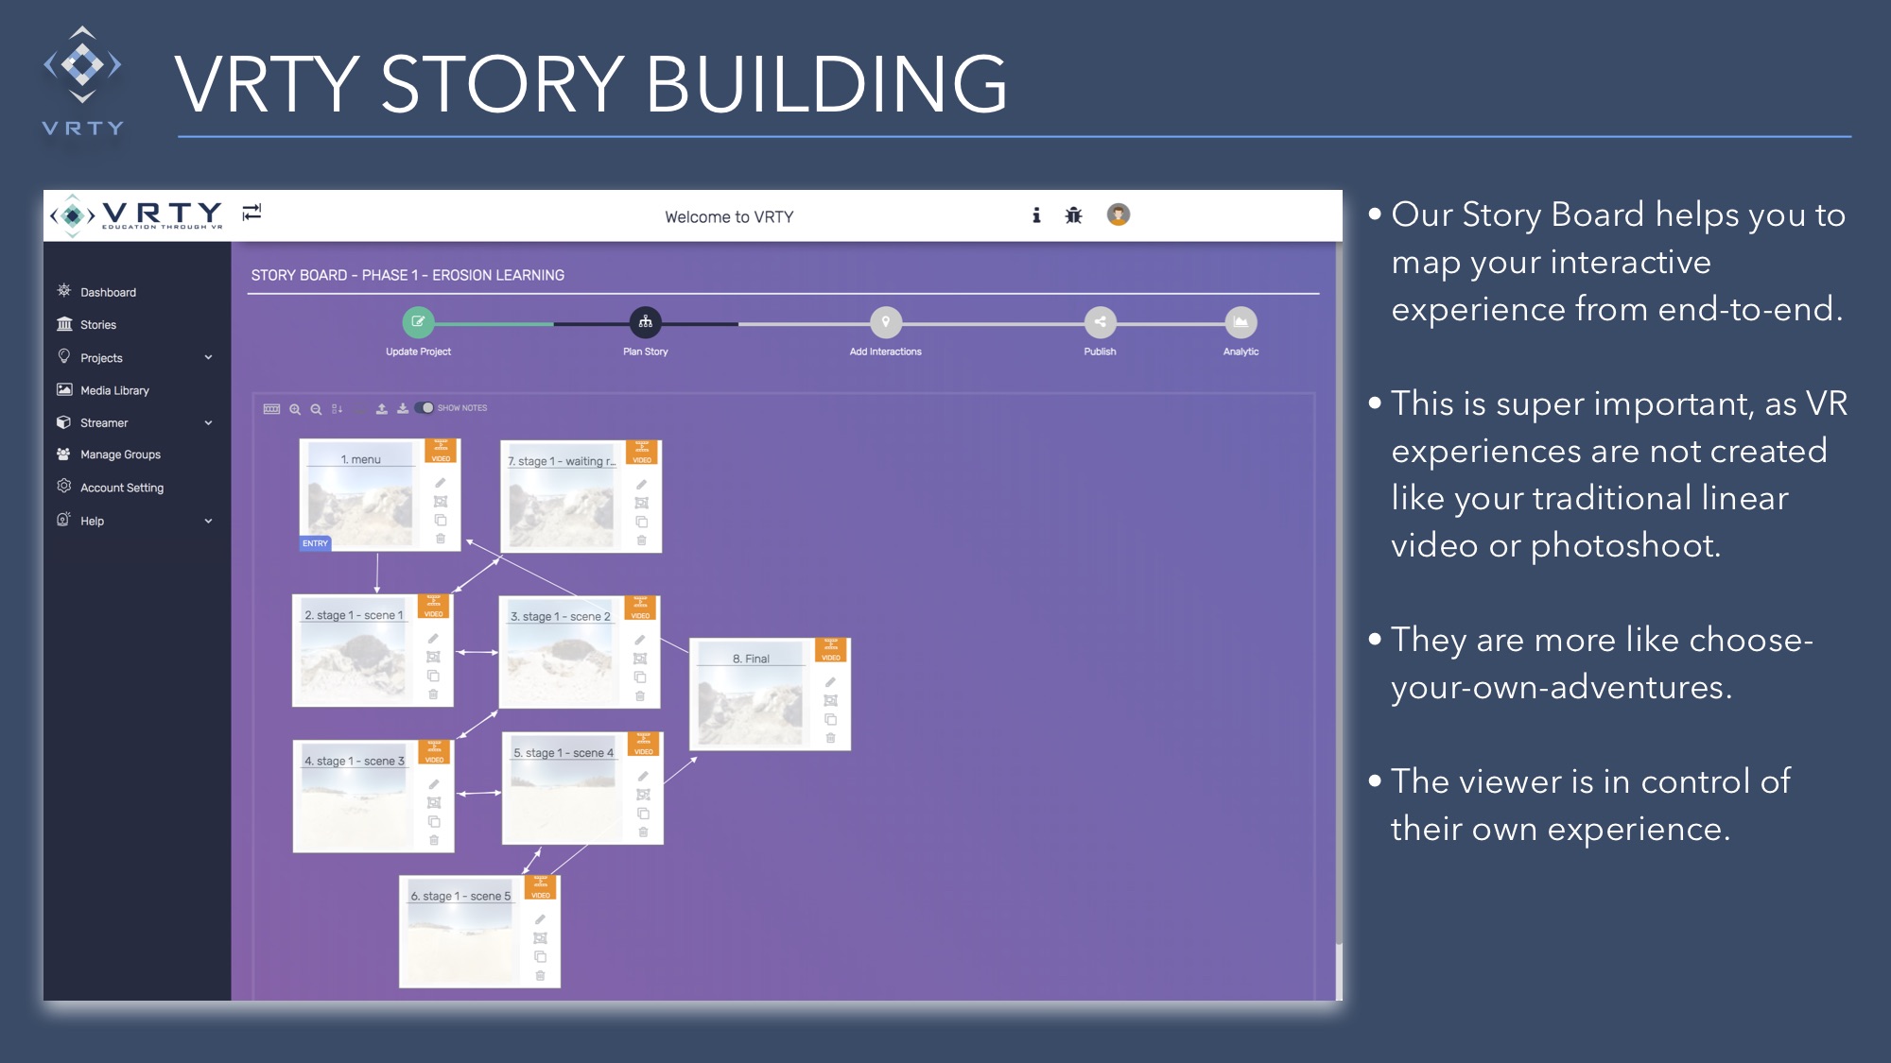Go to the Add Interactions step
1891x1063 pixels.
[x=885, y=322]
